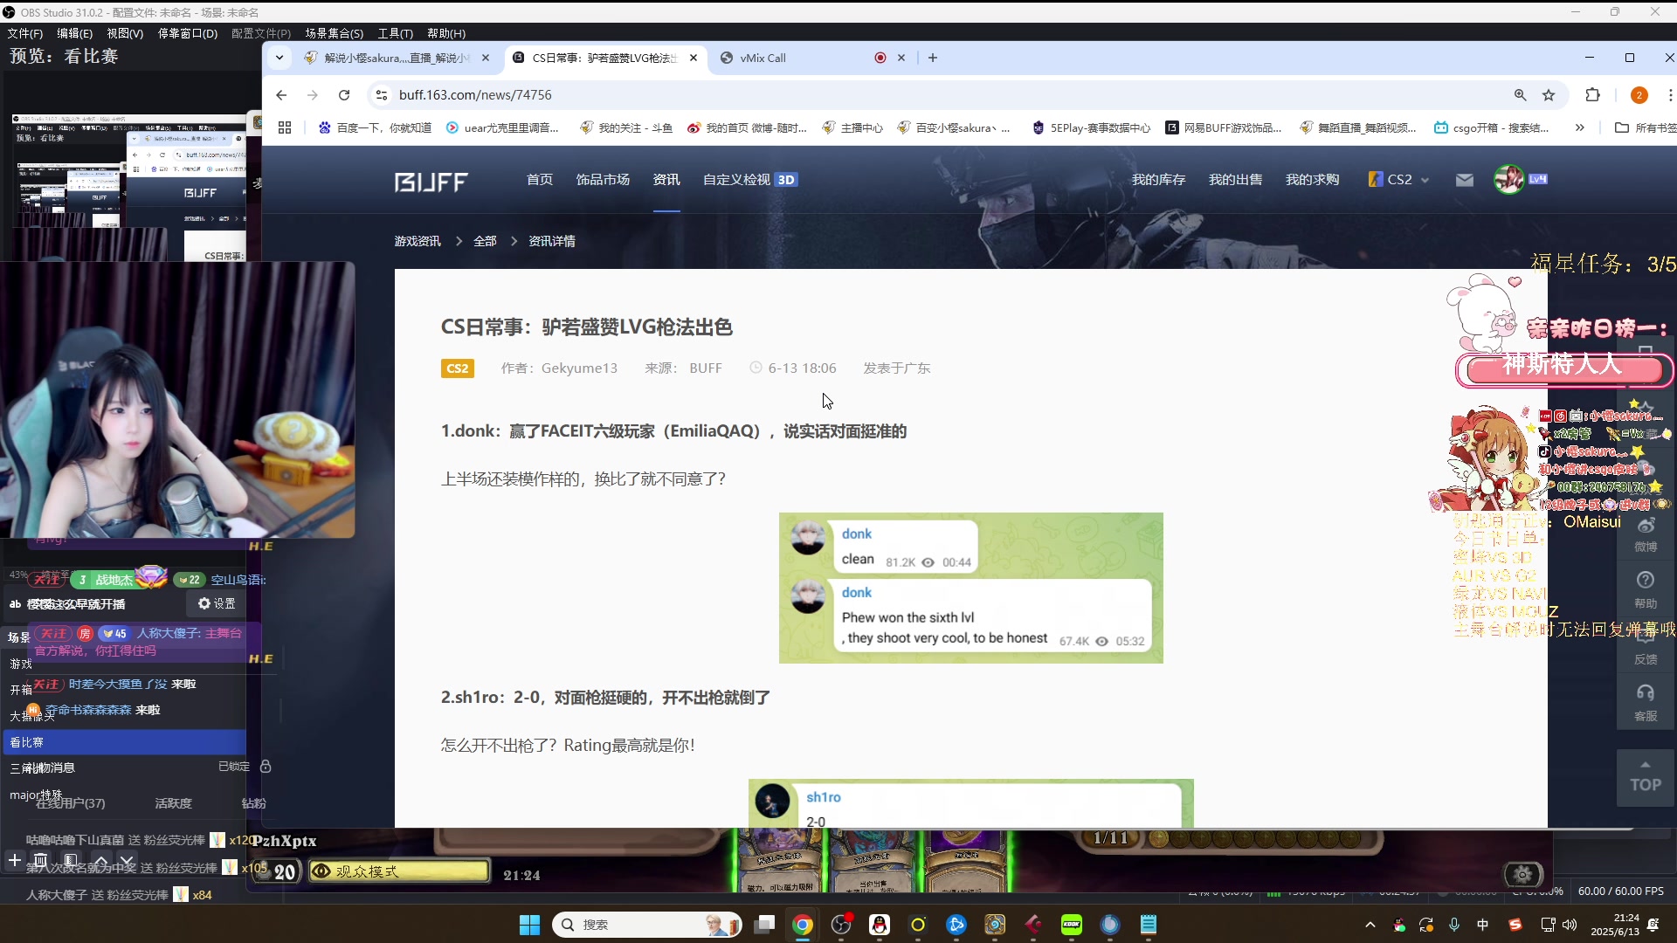Open the 帮助 help sidebar icon
Image resolution: width=1677 pixels, height=943 pixels.
tap(1646, 590)
